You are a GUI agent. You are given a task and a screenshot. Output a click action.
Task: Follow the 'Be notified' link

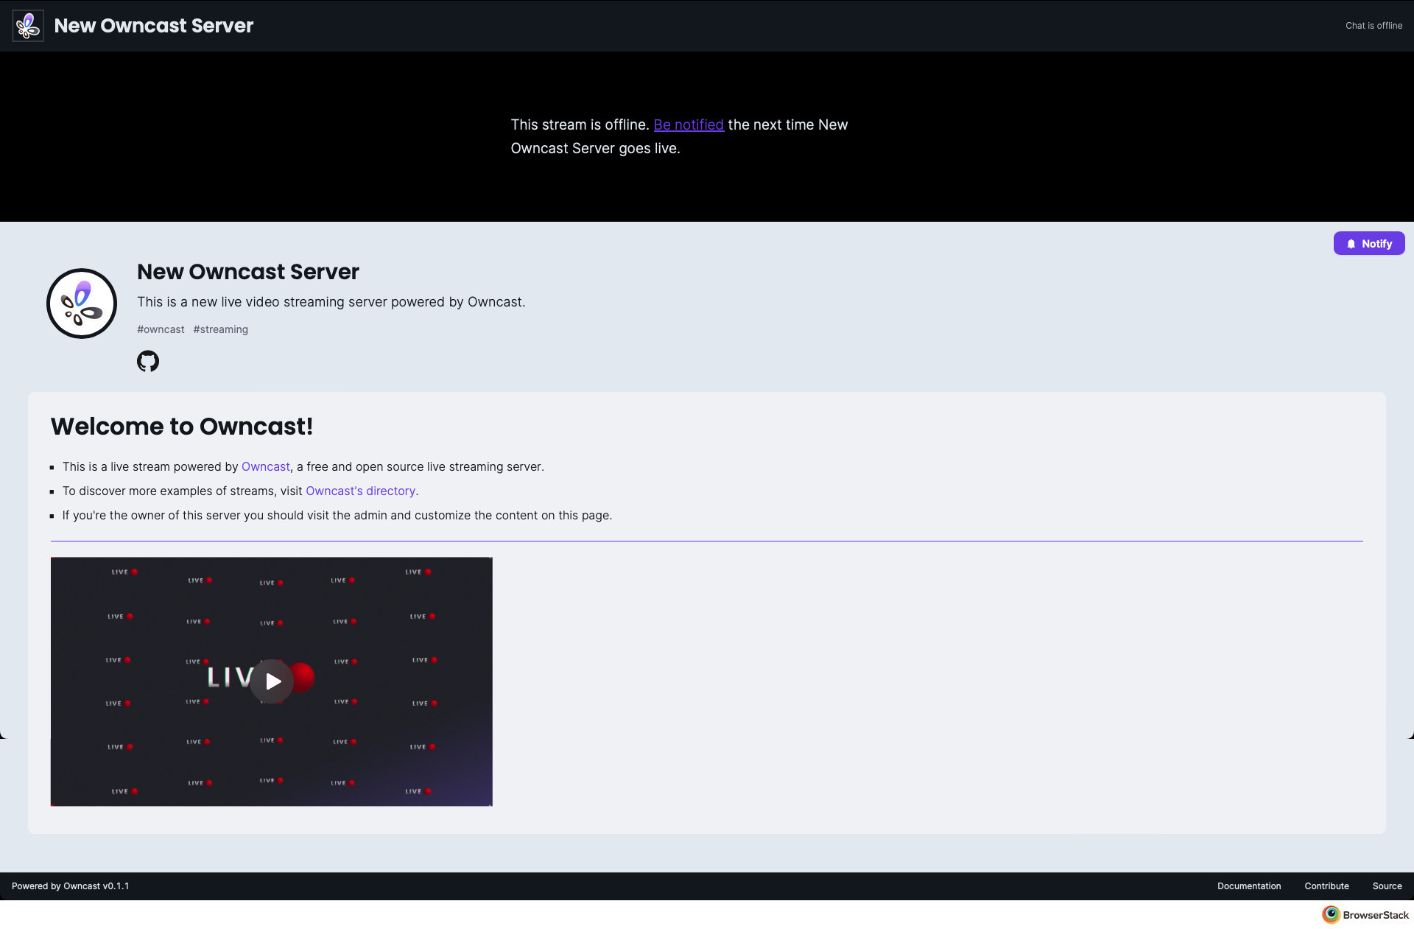(689, 125)
